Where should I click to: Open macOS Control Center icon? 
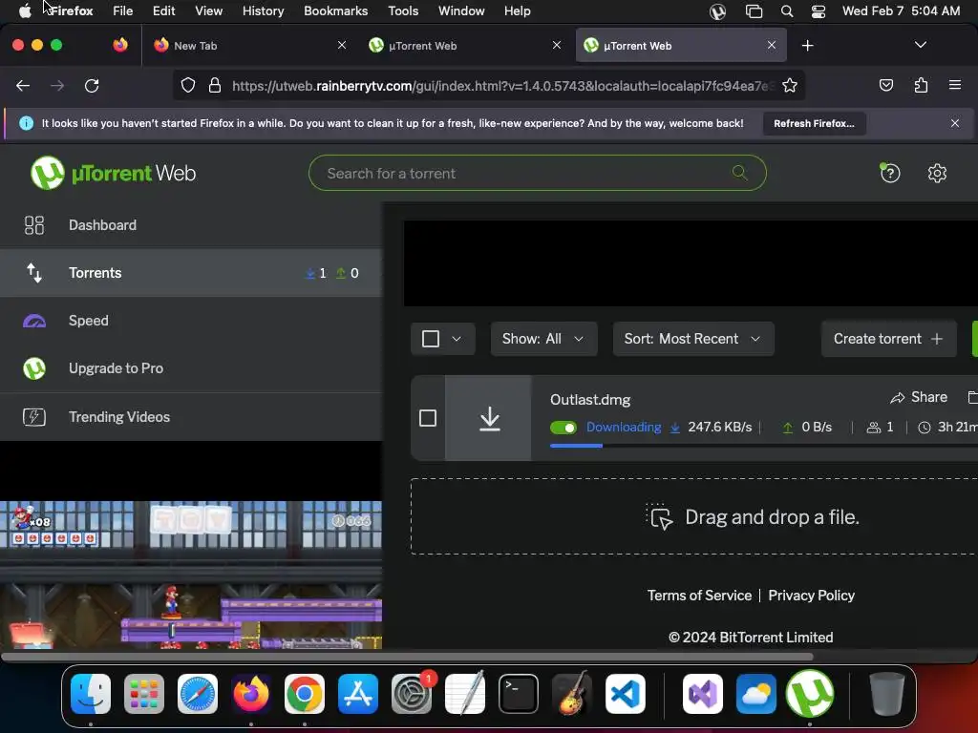(819, 11)
